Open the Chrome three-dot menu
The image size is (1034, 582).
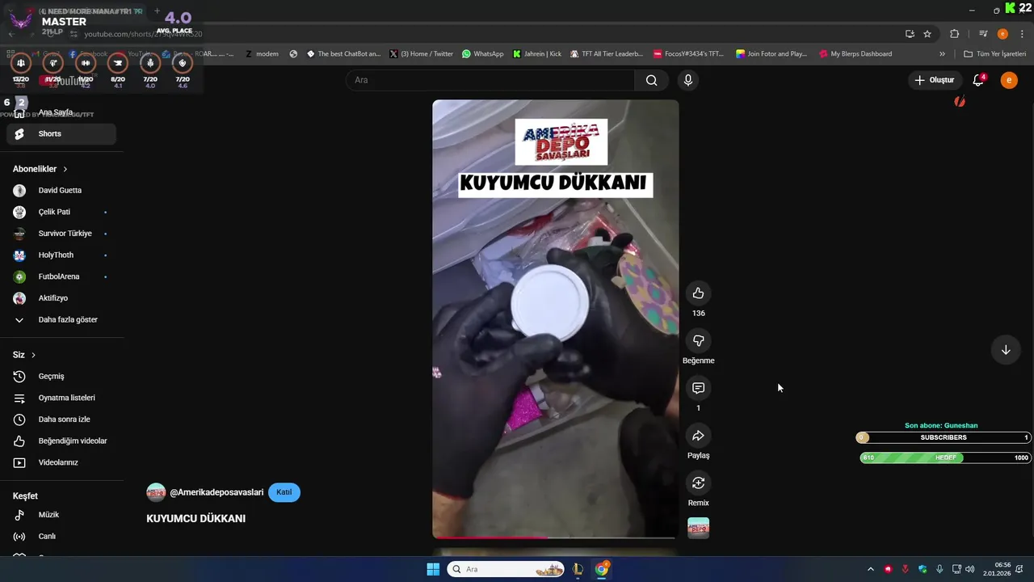[x=1021, y=34]
